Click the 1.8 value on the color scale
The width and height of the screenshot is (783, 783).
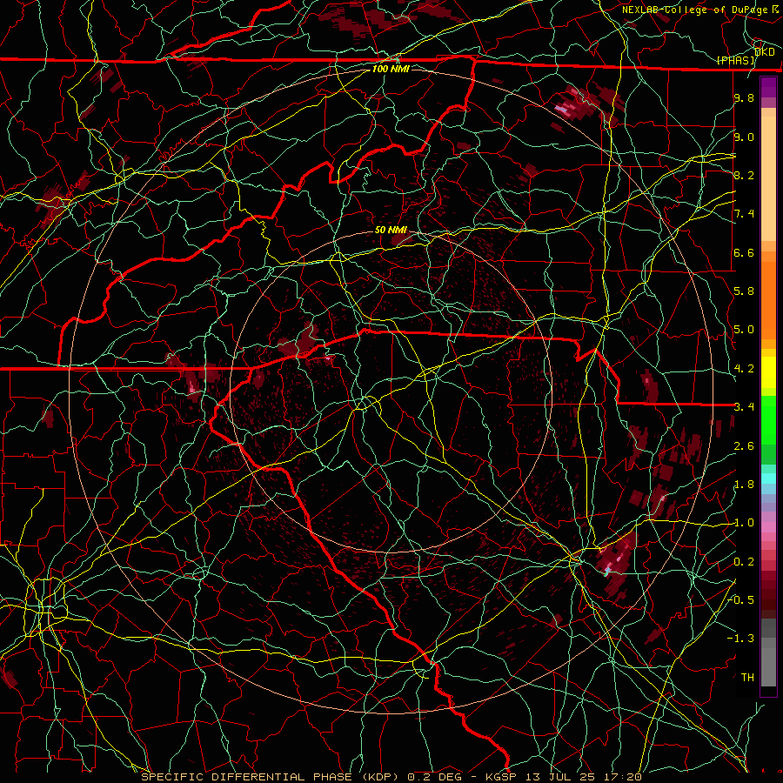744,485
